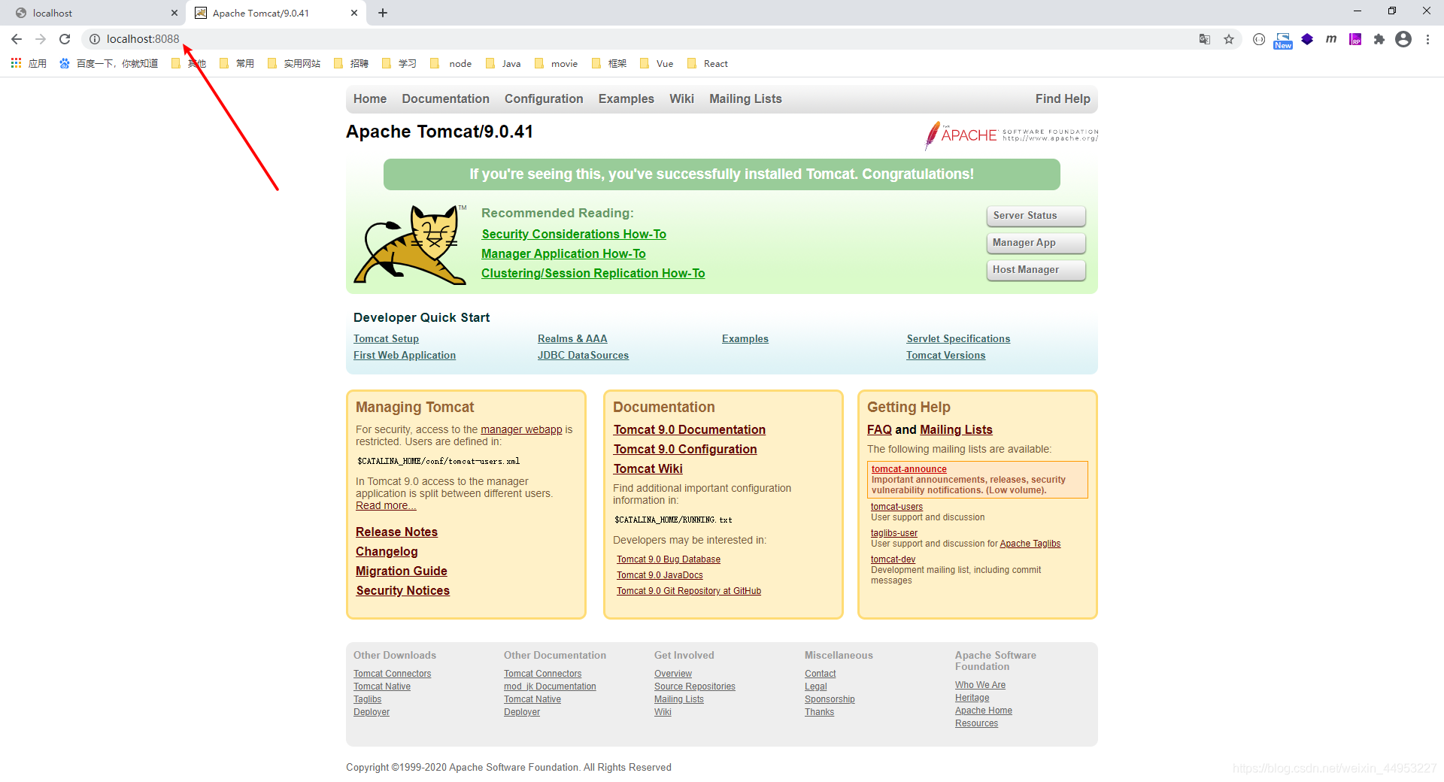Open the Servlet Specifications link

pyautogui.click(x=958, y=339)
